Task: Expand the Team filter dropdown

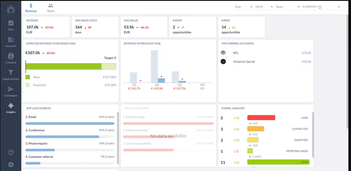Action: coord(287,7)
